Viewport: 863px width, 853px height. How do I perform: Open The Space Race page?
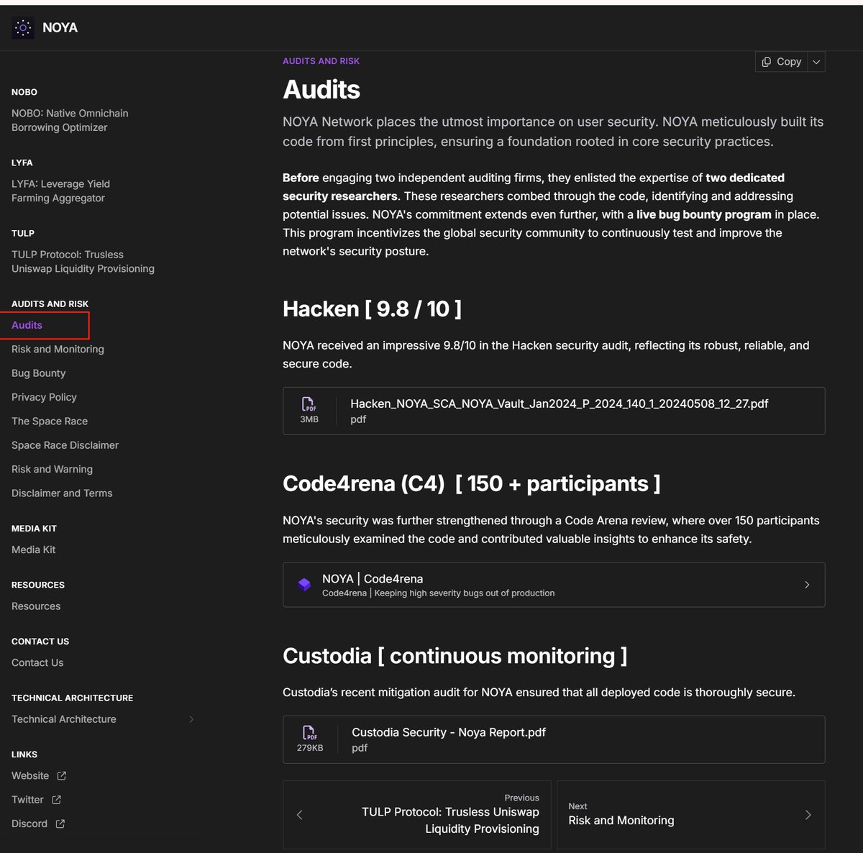[x=50, y=421]
